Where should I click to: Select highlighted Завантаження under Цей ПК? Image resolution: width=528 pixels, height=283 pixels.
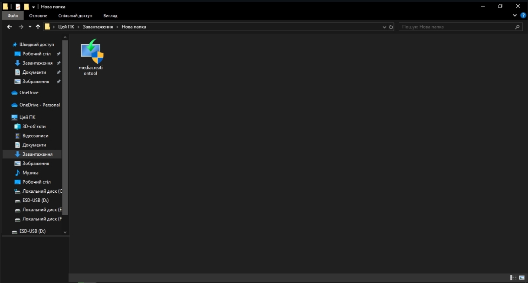tap(32, 154)
